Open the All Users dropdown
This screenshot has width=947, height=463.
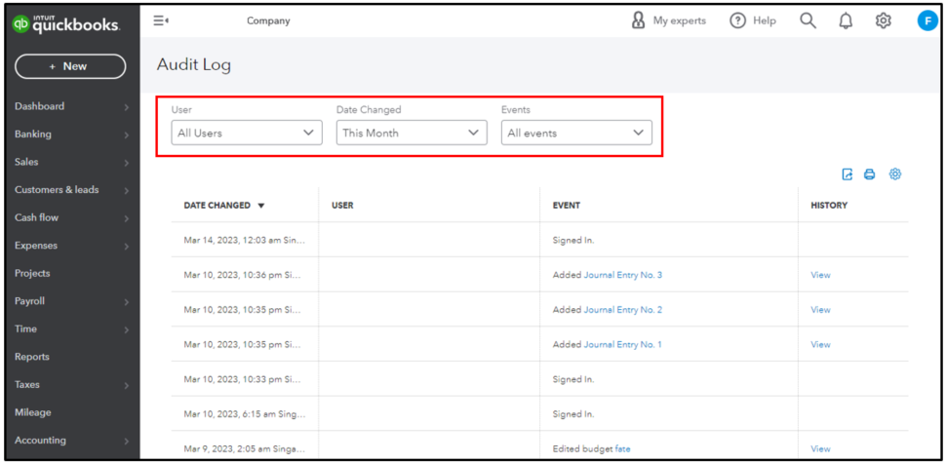tap(246, 133)
